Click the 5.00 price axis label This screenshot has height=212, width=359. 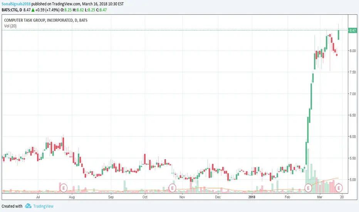pos(352,180)
